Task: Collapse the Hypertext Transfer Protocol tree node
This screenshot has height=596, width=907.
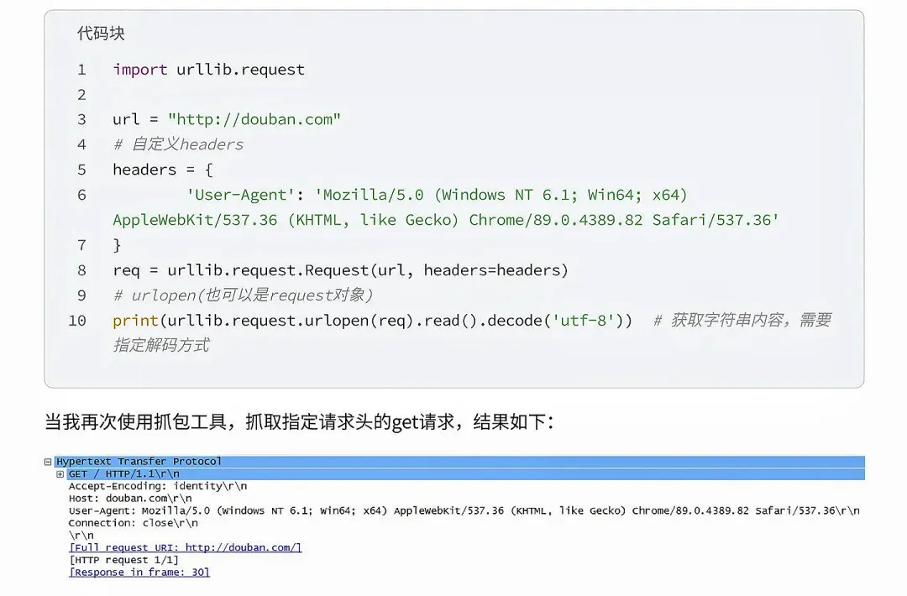Action: (48, 462)
